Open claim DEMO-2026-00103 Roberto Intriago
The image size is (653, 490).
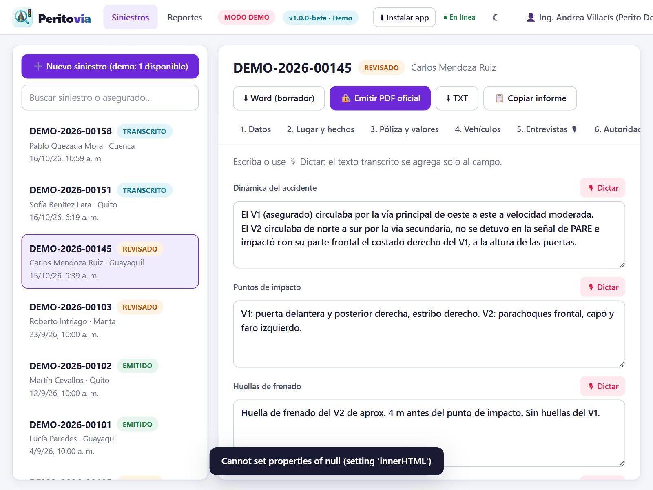[110, 320]
